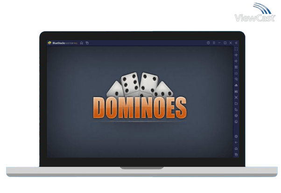Increase volume with upper speaker icon

(x=236, y=55)
